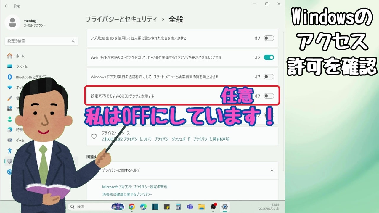
Task: Click the Windows Update icon in sidebar
Action: point(10,172)
